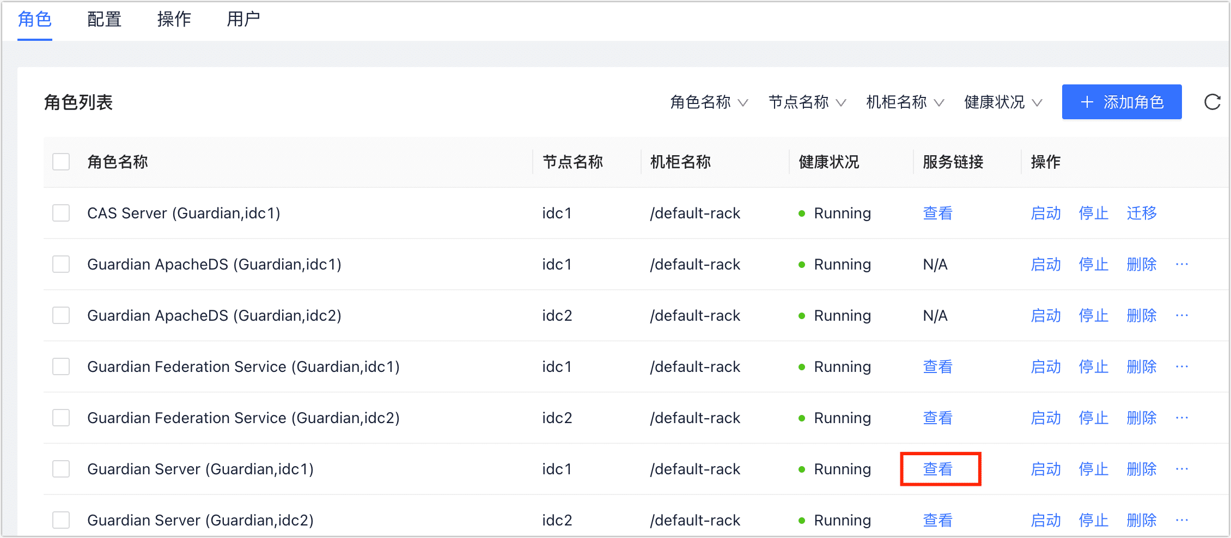Click 启动 for Guardian Federation Service idc2
The height and width of the screenshot is (538, 1231).
pyautogui.click(x=1046, y=418)
